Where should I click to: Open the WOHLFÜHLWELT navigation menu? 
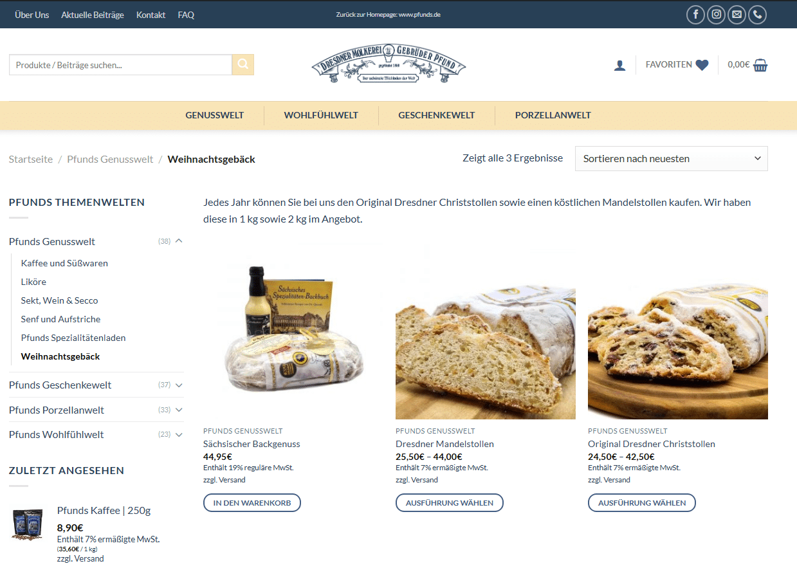[321, 115]
